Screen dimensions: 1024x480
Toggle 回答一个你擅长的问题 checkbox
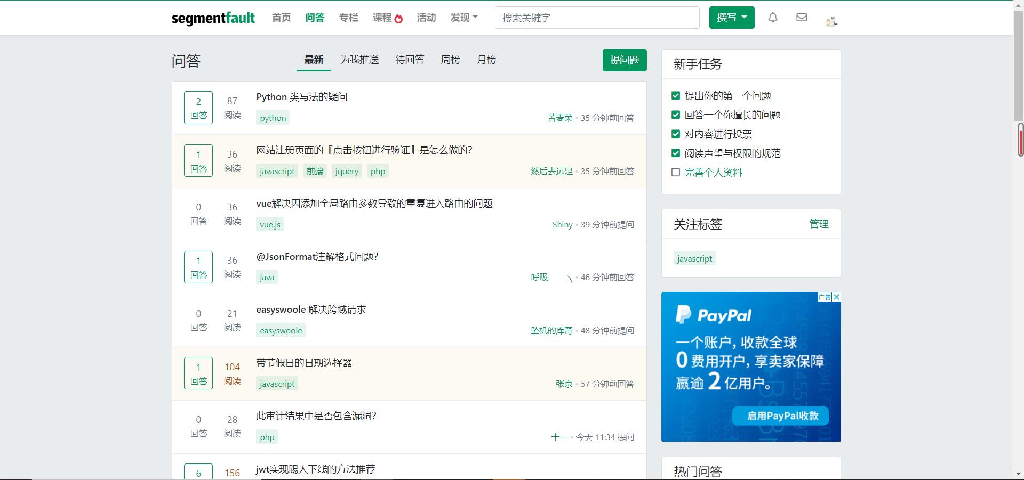(675, 115)
